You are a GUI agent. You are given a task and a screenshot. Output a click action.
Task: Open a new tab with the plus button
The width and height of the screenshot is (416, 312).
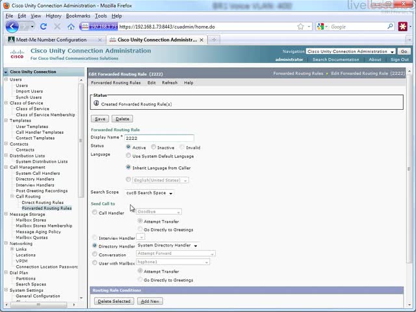tap(214, 40)
